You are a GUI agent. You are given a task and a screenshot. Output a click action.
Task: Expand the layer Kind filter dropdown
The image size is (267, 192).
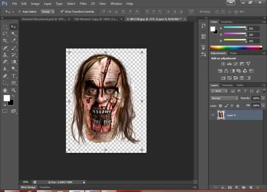219,91
